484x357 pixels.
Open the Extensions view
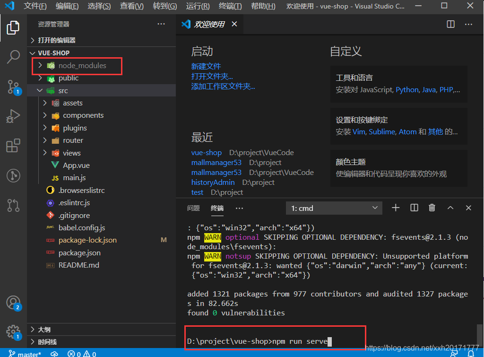coord(13,145)
